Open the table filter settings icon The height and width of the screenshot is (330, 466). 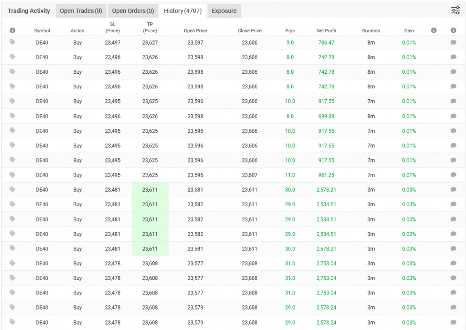pyautogui.click(x=455, y=10)
